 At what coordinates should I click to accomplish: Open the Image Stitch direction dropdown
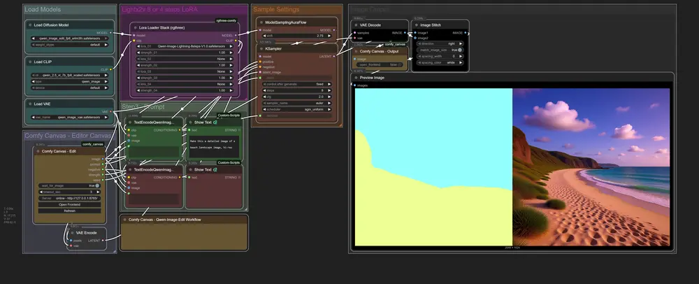(440, 43)
